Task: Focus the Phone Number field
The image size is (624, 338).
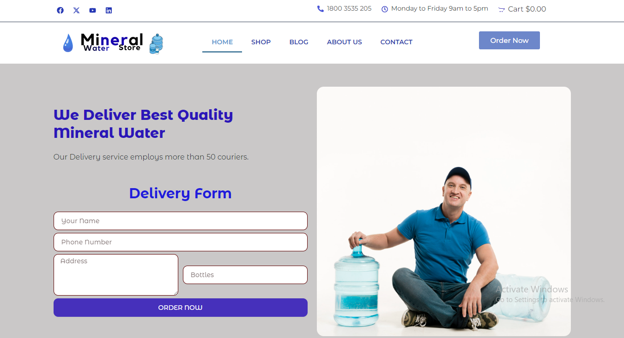Action: pos(181,242)
